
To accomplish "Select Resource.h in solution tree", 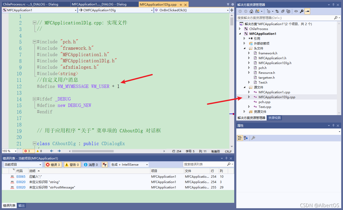I will (267, 73).
